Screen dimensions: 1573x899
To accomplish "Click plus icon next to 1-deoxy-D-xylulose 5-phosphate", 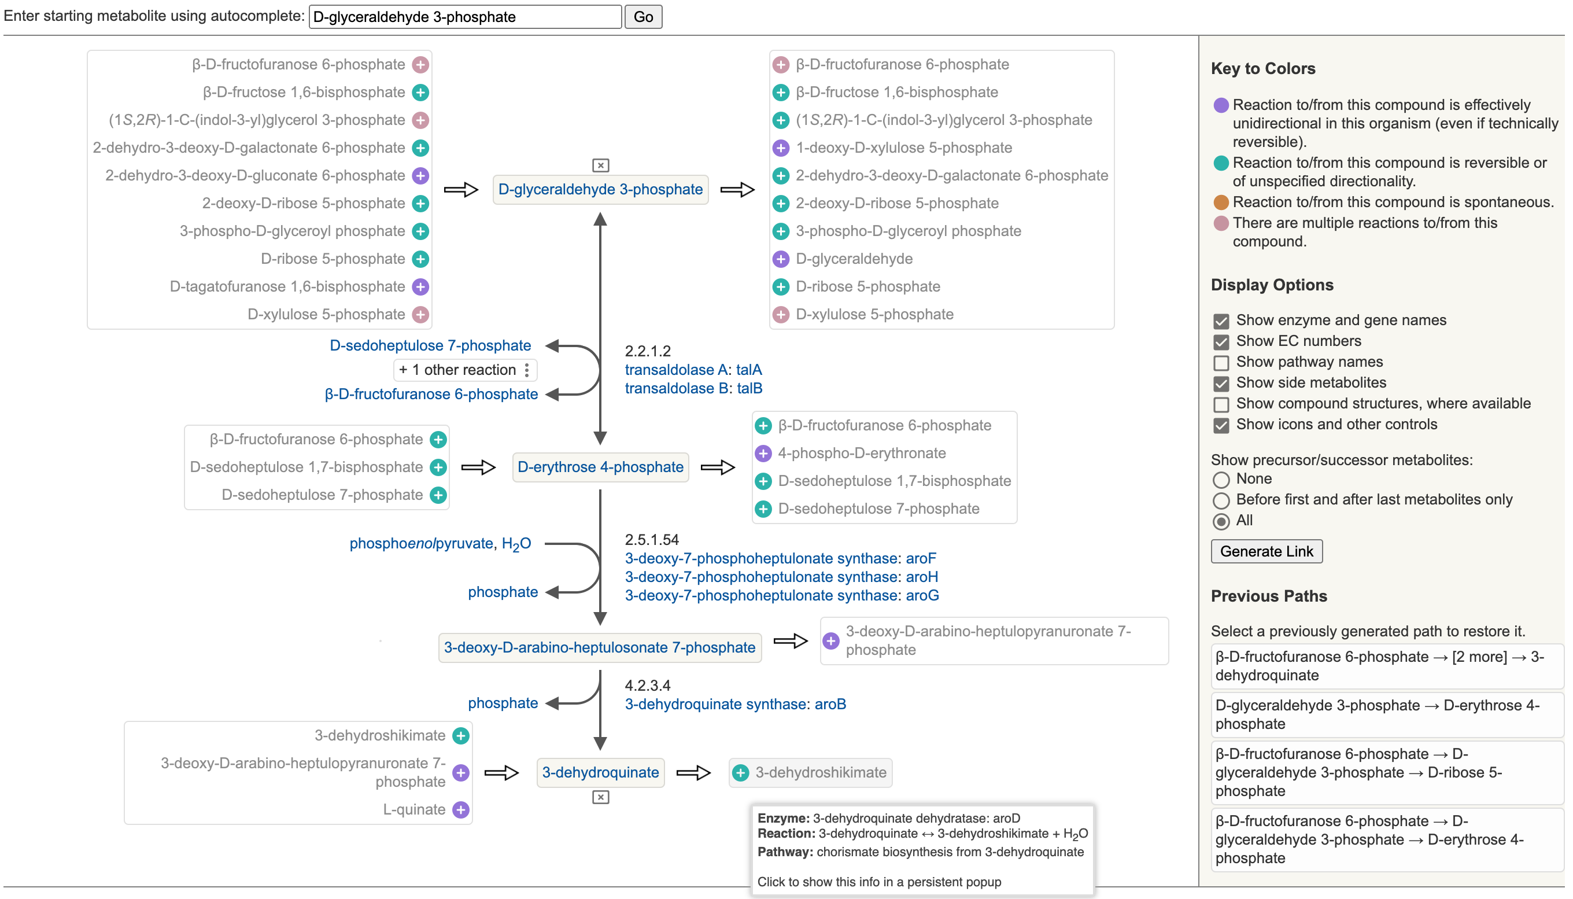I will [781, 148].
